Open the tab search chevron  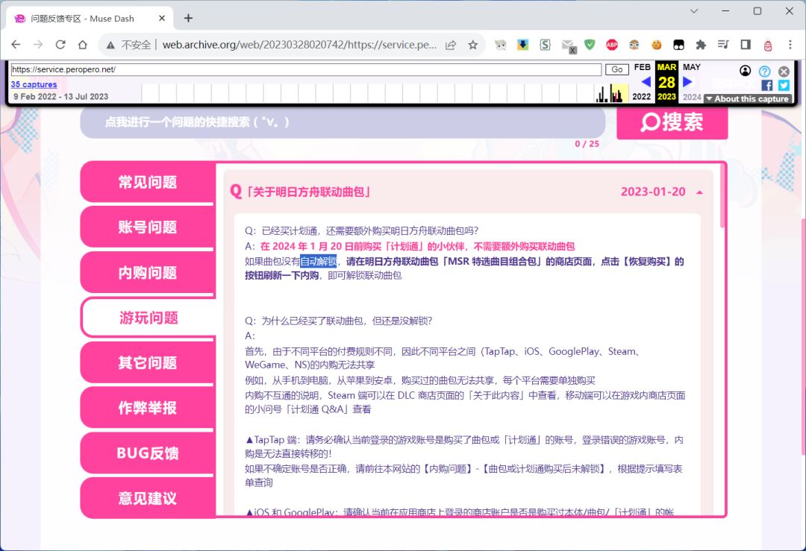pos(694,10)
